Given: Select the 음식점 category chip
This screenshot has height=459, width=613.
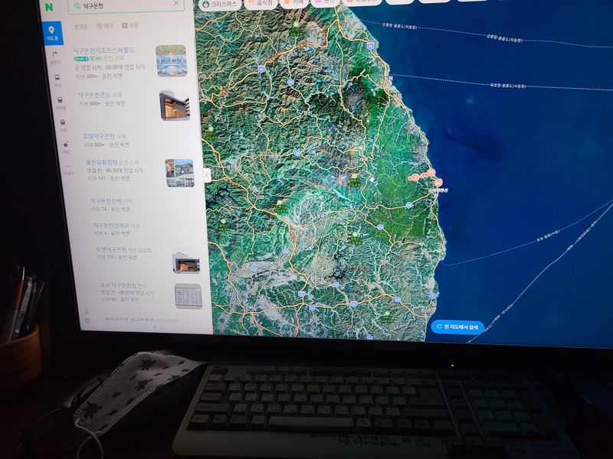Looking at the screenshot, I should [x=261, y=5].
